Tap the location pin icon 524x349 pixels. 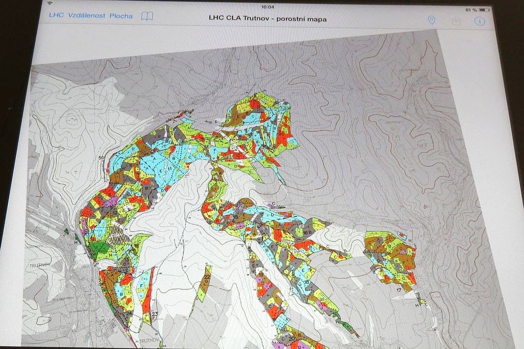click(x=431, y=20)
